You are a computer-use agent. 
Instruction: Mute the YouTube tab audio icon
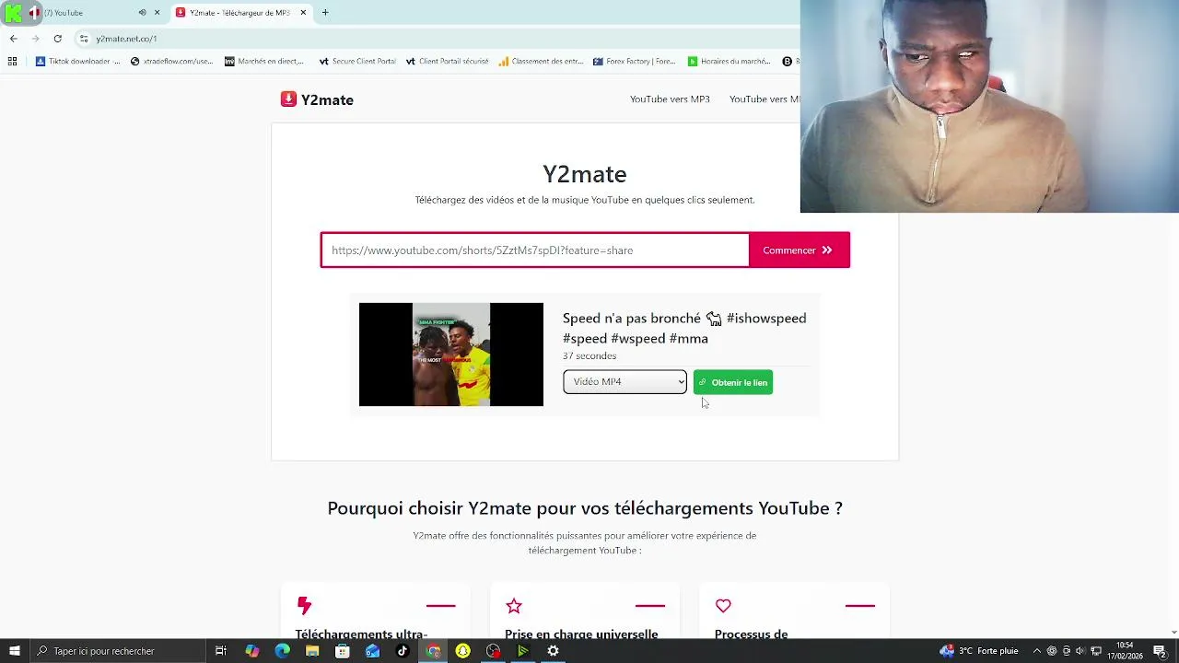(142, 13)
